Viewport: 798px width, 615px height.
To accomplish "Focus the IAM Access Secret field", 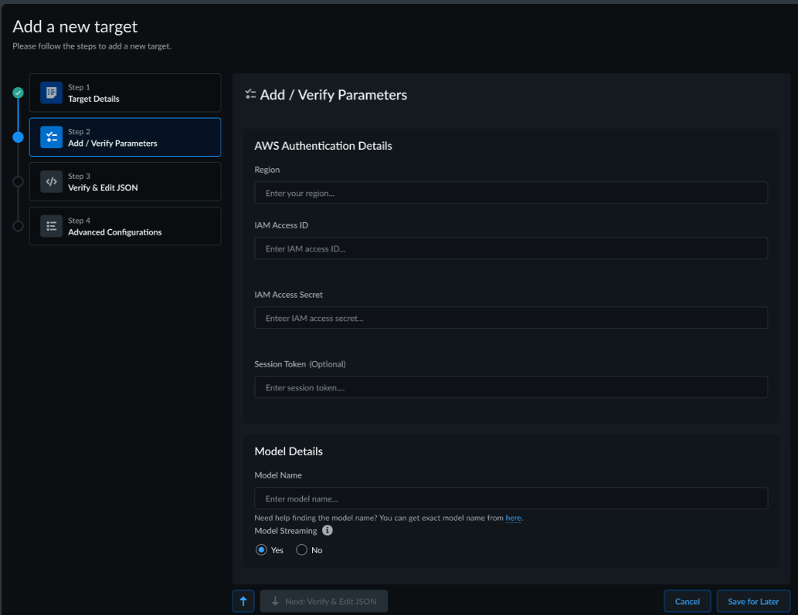I will [x=511, y=318].
